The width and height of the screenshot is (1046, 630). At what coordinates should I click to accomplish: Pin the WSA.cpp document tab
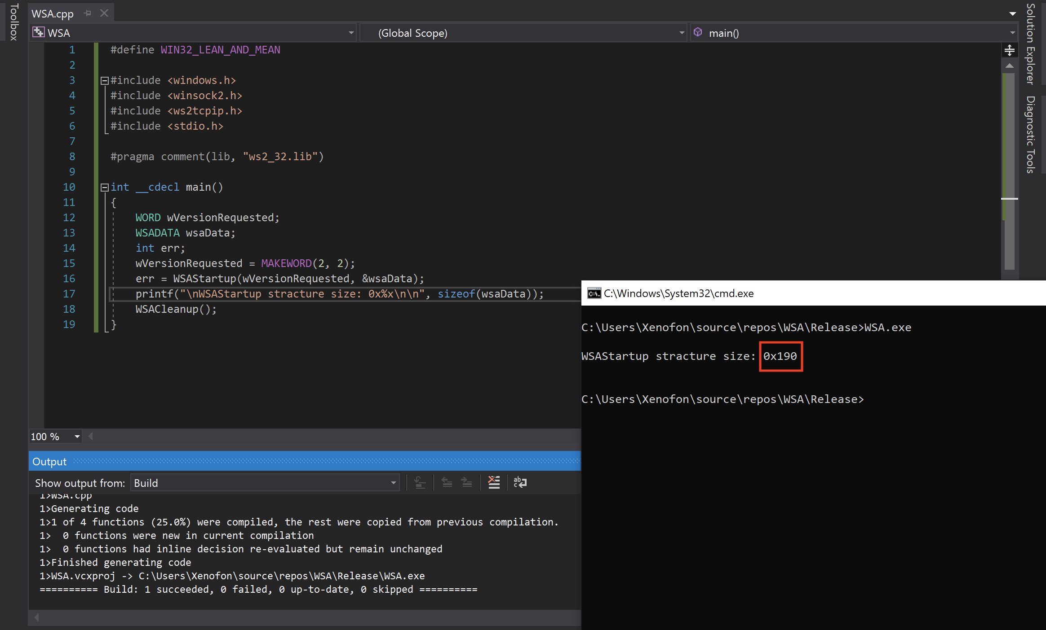pos(87,13)
